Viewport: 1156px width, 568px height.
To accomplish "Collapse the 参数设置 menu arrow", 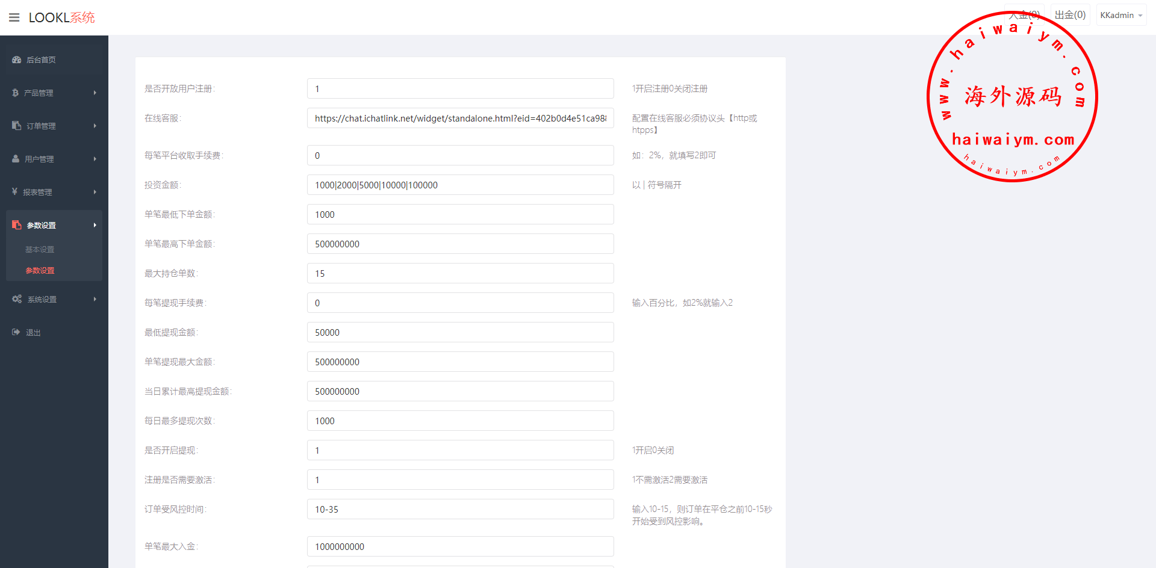I will point(95,225).
